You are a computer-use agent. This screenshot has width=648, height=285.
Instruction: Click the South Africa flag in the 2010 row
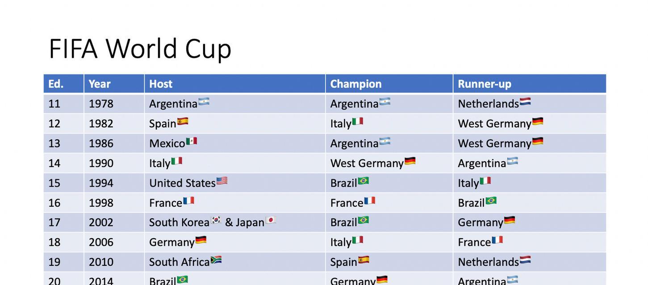(216, 260)
